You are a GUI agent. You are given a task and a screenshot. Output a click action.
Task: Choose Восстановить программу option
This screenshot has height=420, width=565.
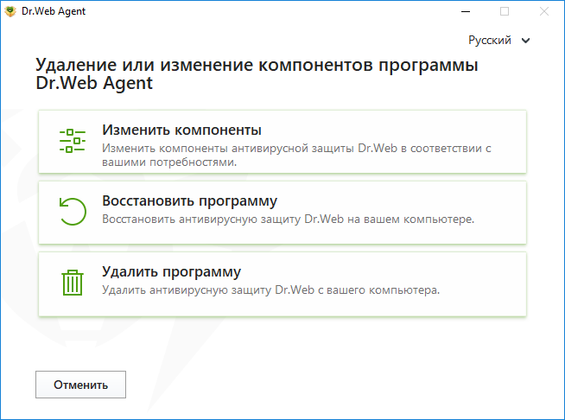[282, 213]
